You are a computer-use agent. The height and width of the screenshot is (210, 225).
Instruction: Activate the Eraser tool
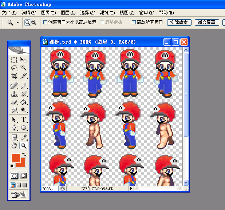[14, 102]
